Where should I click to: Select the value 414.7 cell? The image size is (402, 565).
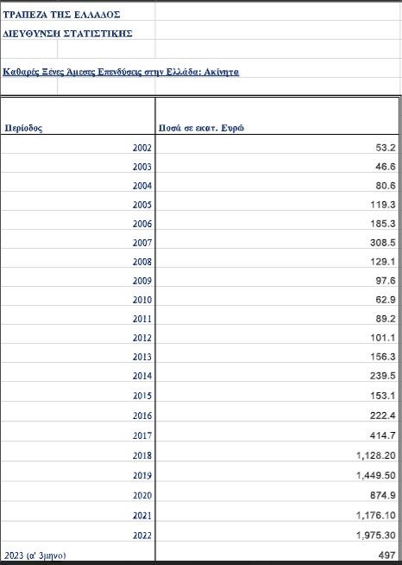pyautogui.click(x=277, y=435)
